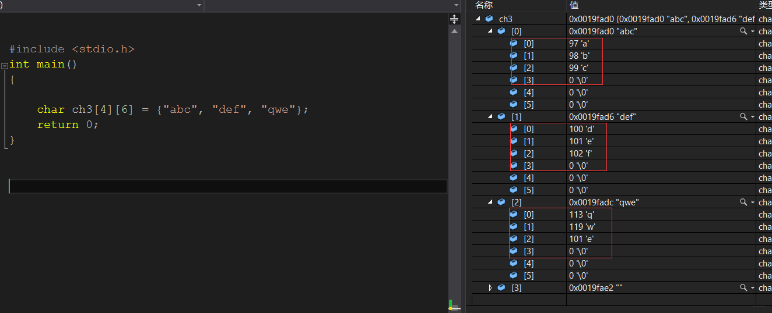Click the cube icon in the 99 'c' row

click(514, 67)
